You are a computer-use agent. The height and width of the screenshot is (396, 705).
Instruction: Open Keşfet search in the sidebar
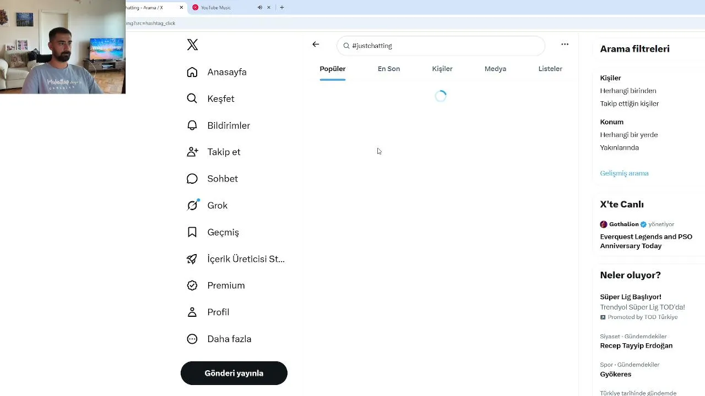point(210,99)
